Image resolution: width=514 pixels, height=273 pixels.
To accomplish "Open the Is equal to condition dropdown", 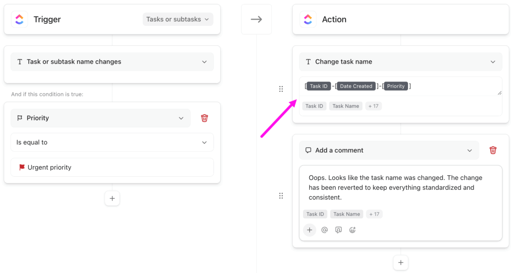I will click(204, 142).
